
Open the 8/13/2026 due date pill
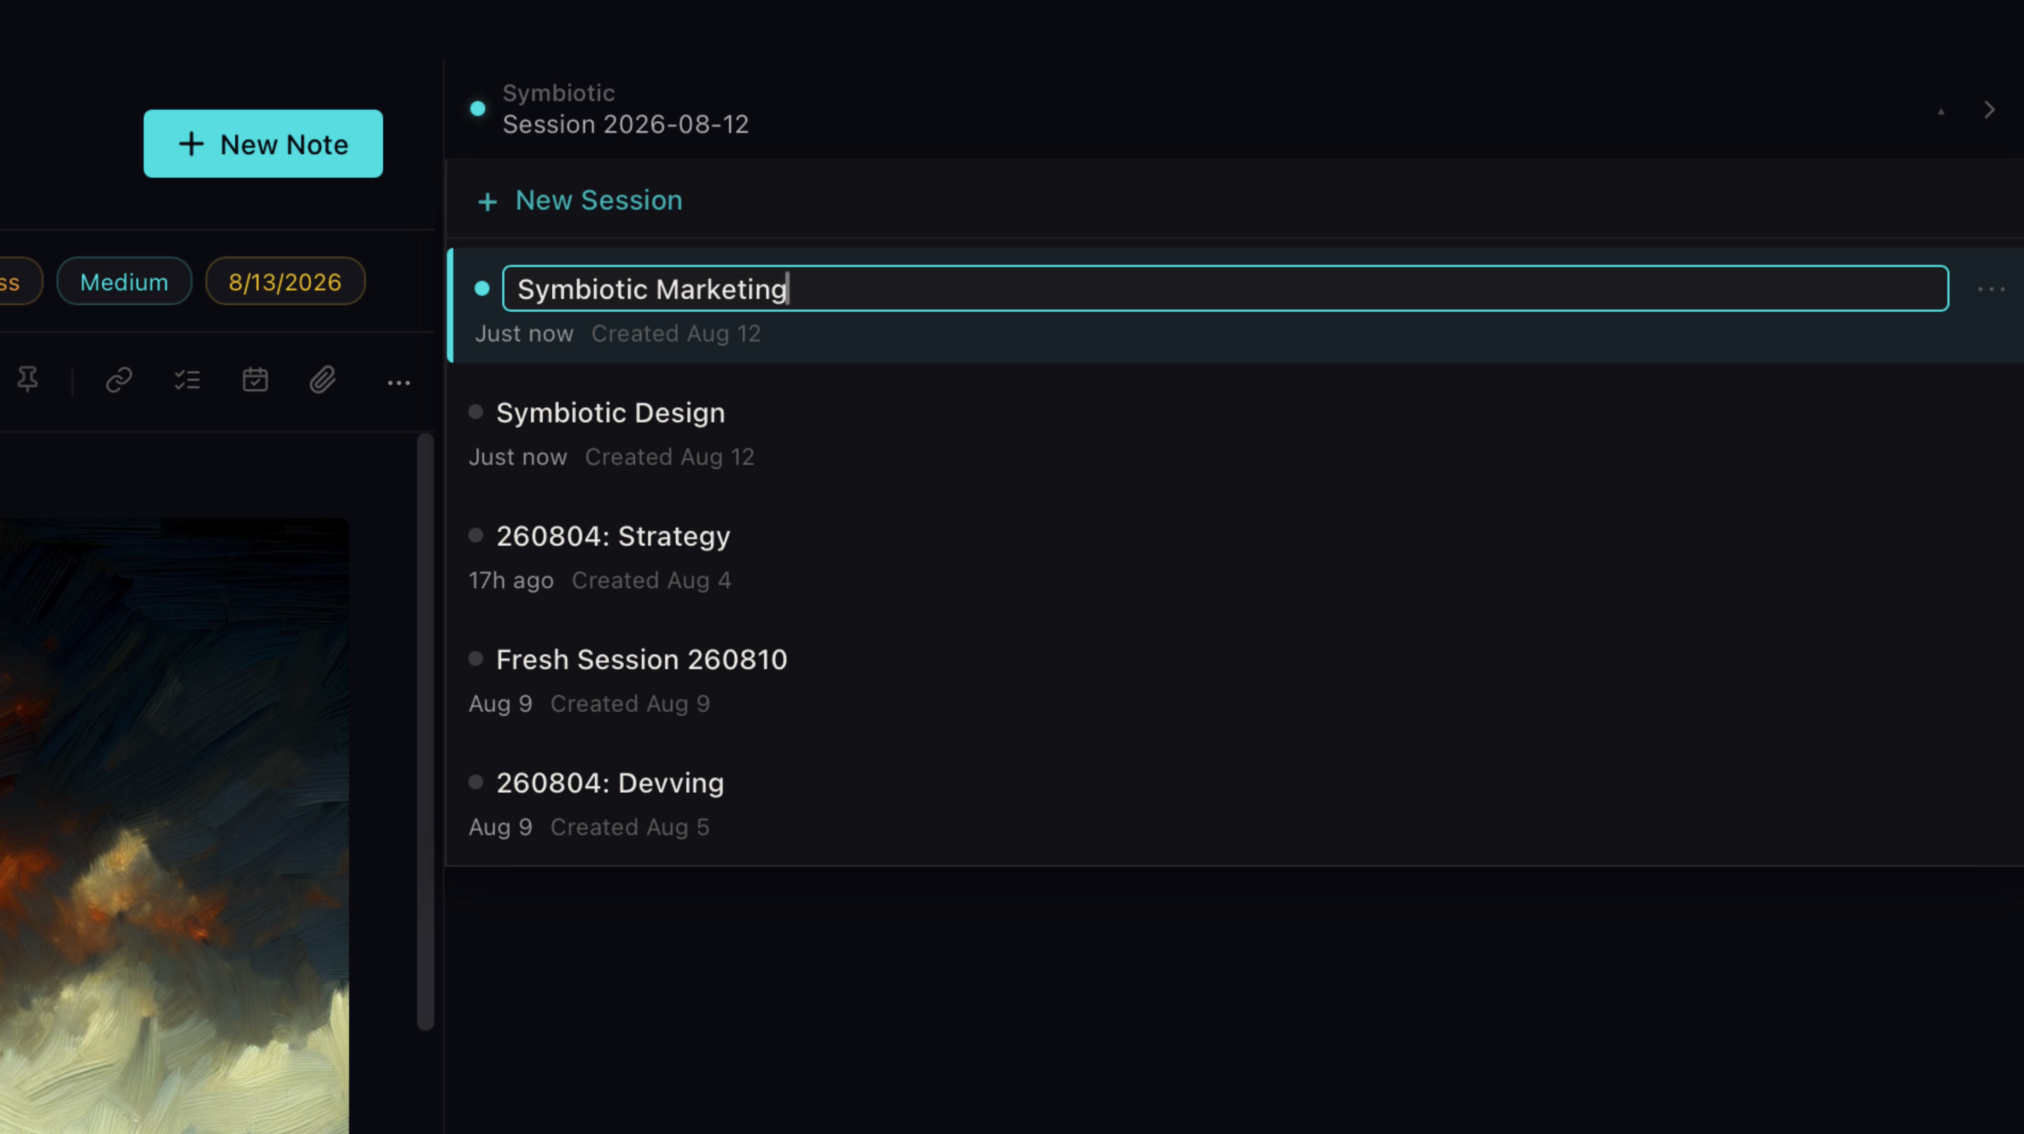tap(285, 281)
